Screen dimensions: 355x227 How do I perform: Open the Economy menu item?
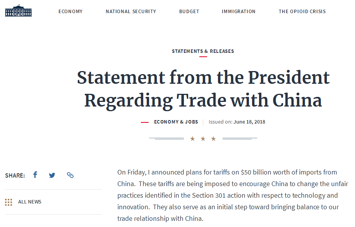(x=70, y=12)
